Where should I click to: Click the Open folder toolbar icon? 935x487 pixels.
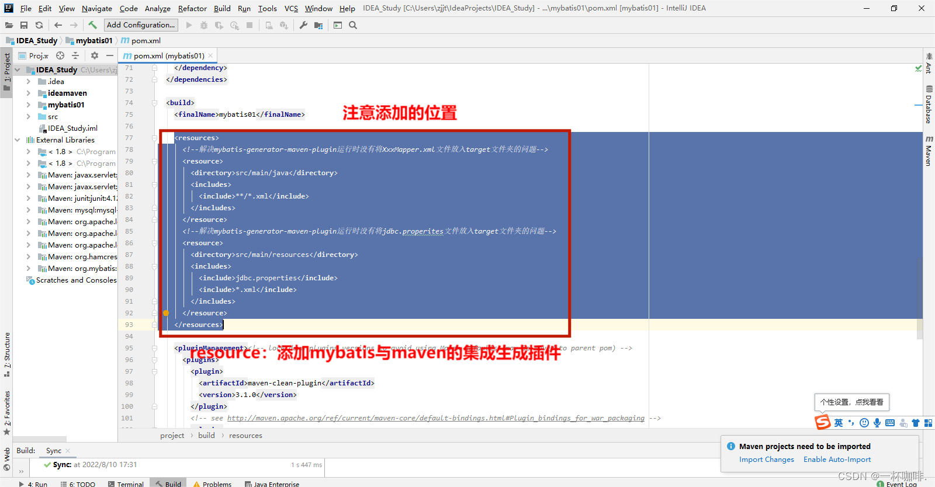[x=9, y=25]
